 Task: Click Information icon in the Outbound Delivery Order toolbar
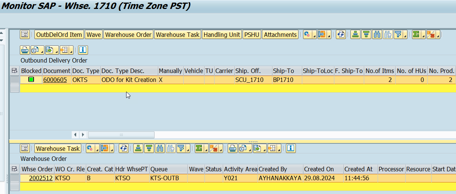pos(83,50)
